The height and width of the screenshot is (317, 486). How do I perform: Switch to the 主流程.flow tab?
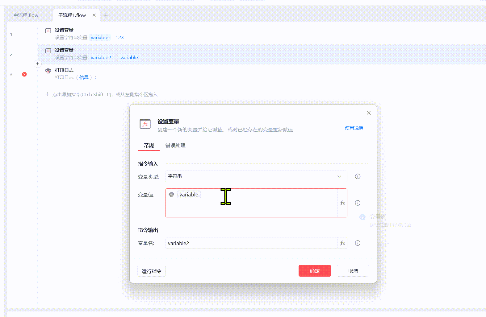(26, 15)
